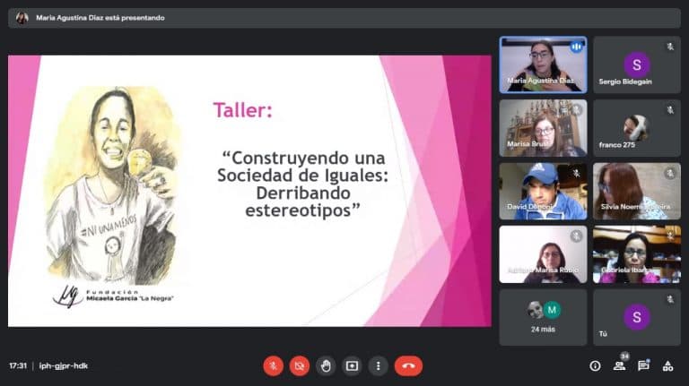
Task: Click the presented Taller slide
Action: tap(249, 191)
